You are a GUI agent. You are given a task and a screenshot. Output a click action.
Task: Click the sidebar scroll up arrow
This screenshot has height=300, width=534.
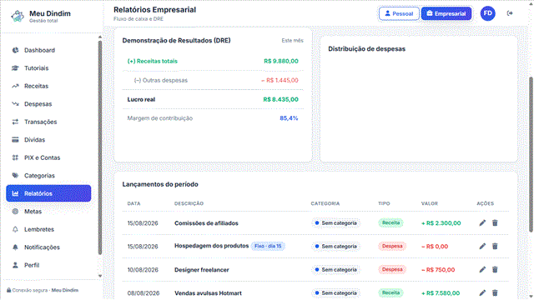click(100, 37)
